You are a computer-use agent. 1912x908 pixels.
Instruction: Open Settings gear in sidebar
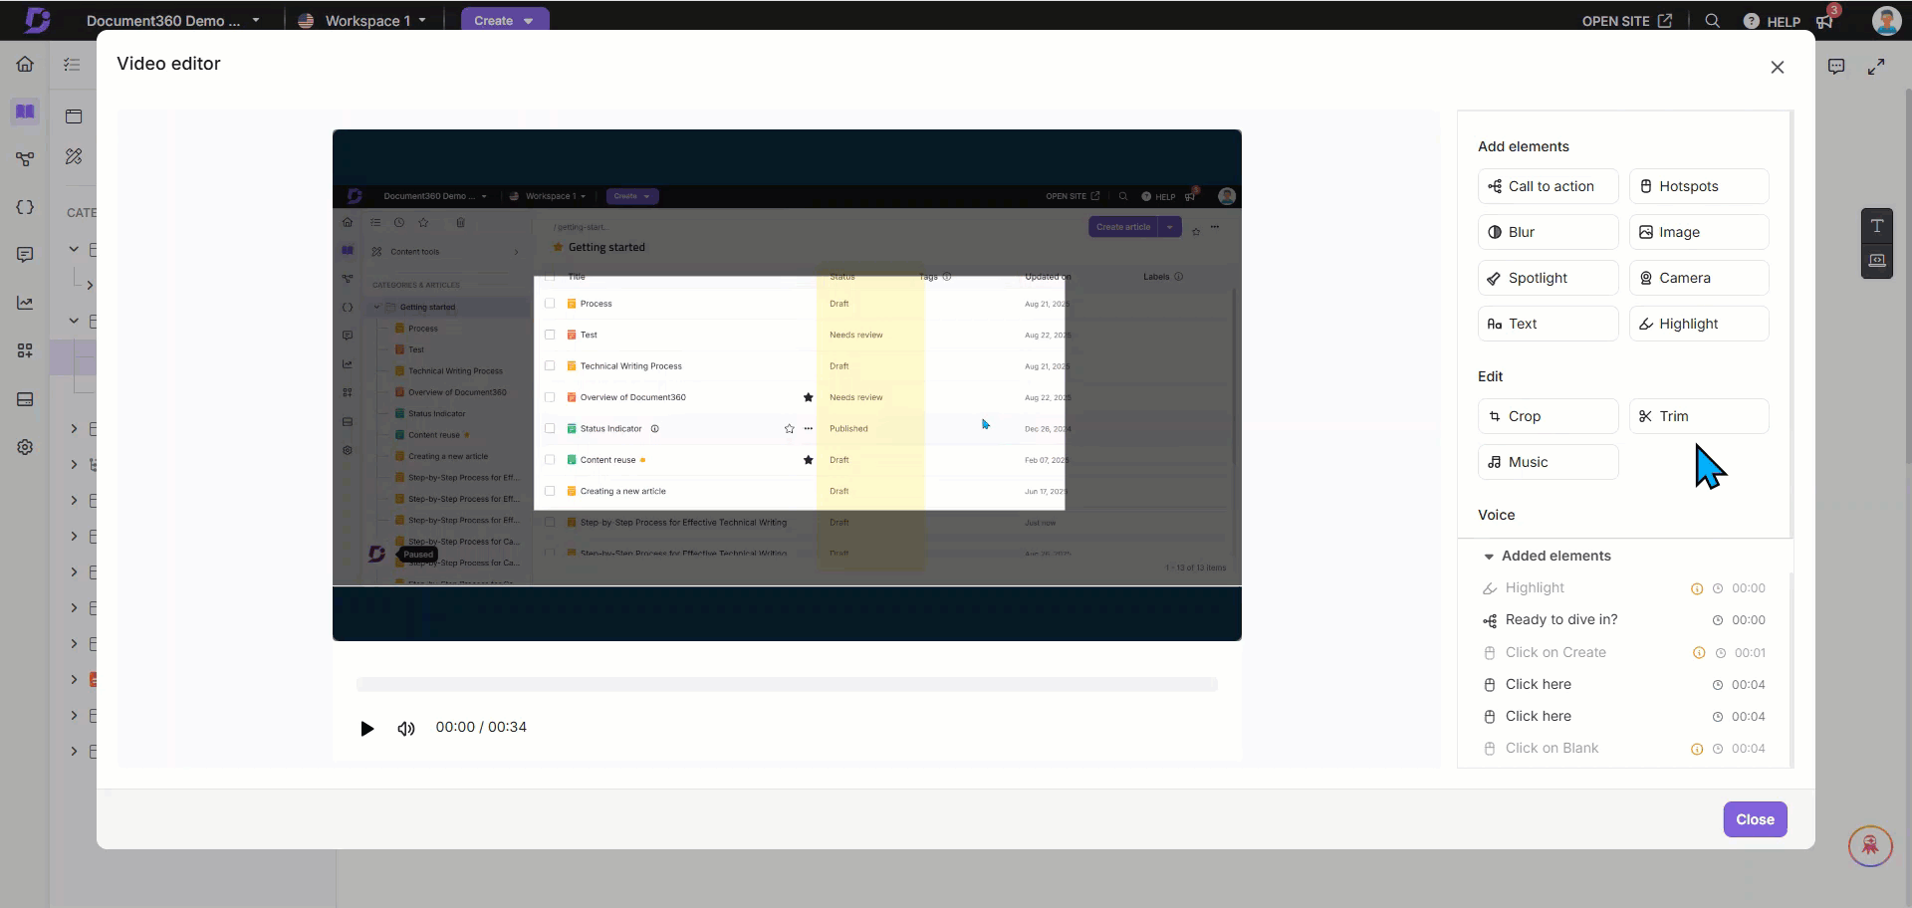click(25, 447)
